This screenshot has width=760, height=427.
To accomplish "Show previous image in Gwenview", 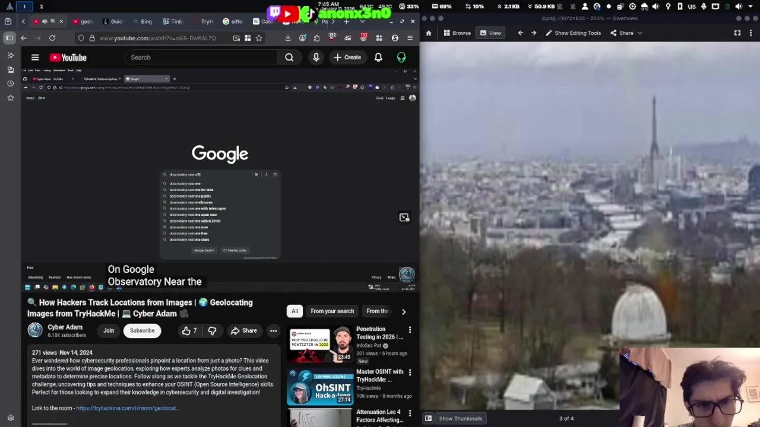I will click(x=521, y=33).
